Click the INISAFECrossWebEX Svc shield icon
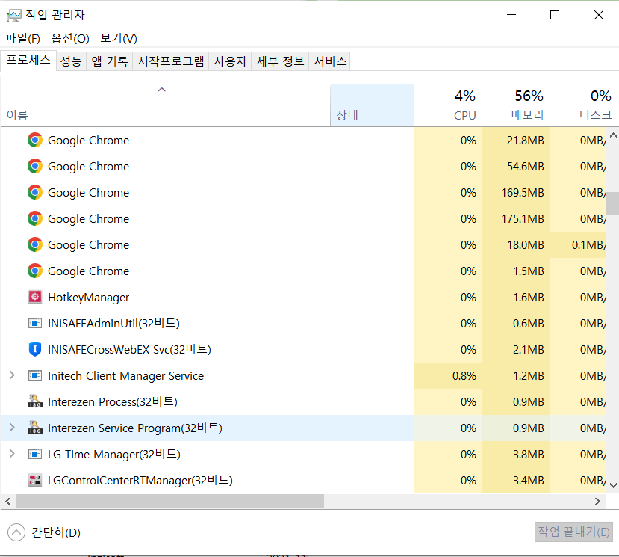Image resolution: width=619 pixels, height=557 pixels. click(35, 349)
